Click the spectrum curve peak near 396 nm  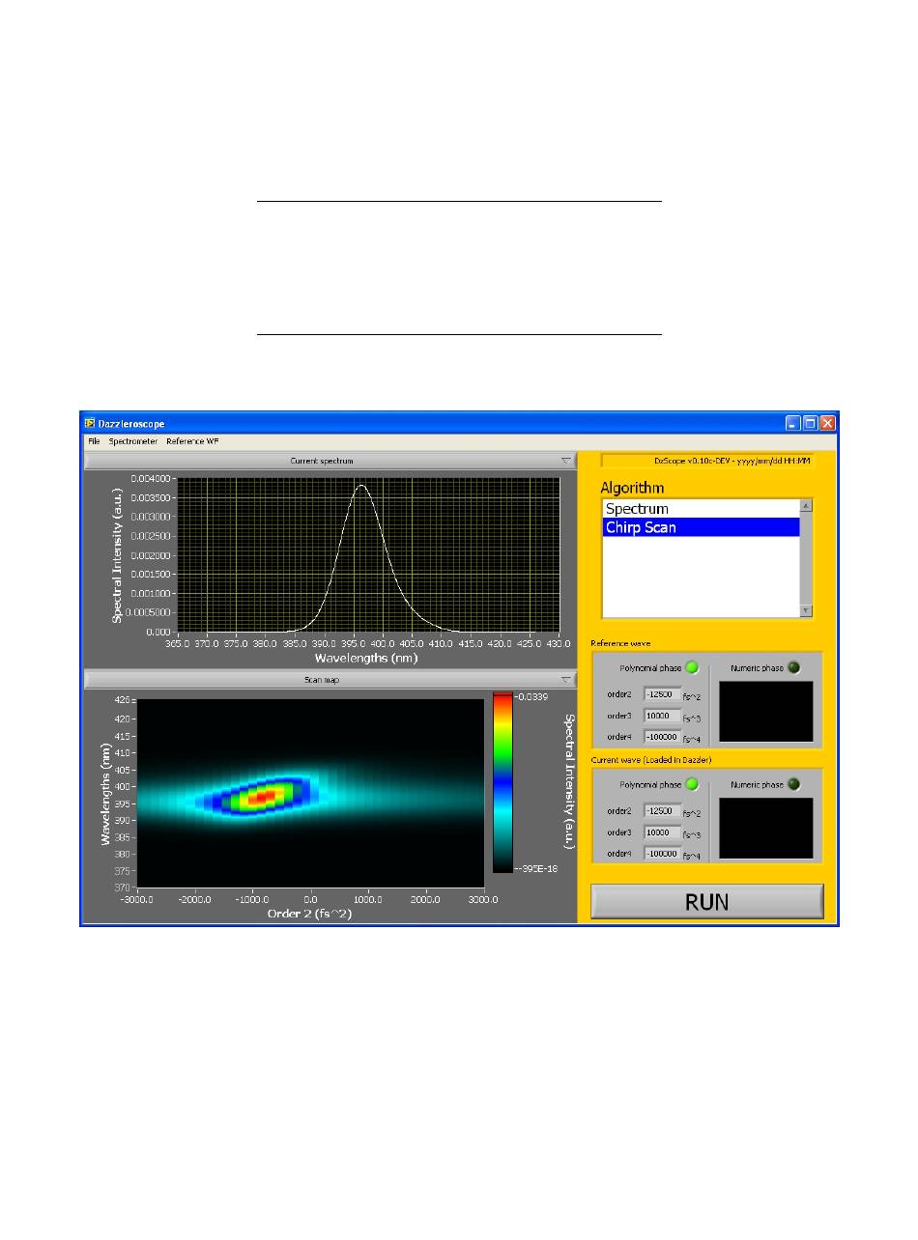pos(362,486)
